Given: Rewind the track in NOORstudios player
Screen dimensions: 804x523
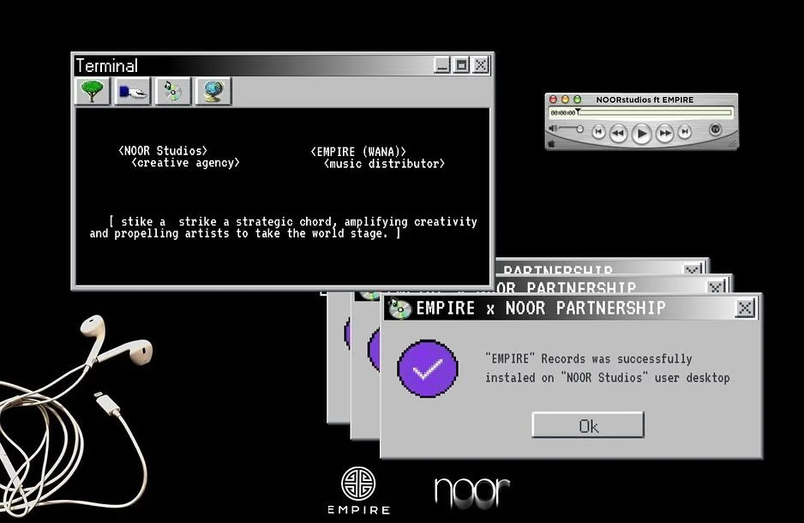Looking at the screenshot, I should click(618, 133).
